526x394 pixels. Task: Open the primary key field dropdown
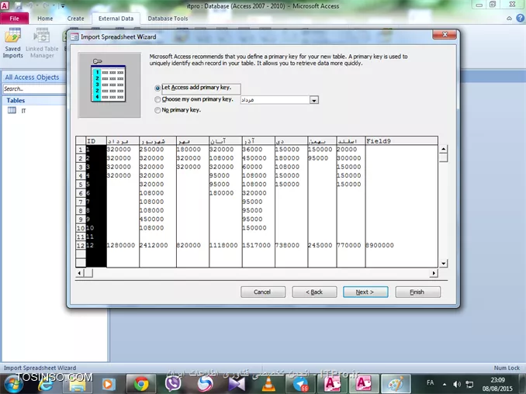[x=314, y=100]
